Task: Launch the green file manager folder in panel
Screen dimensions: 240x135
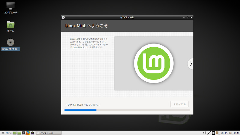Action: [19, 133]
